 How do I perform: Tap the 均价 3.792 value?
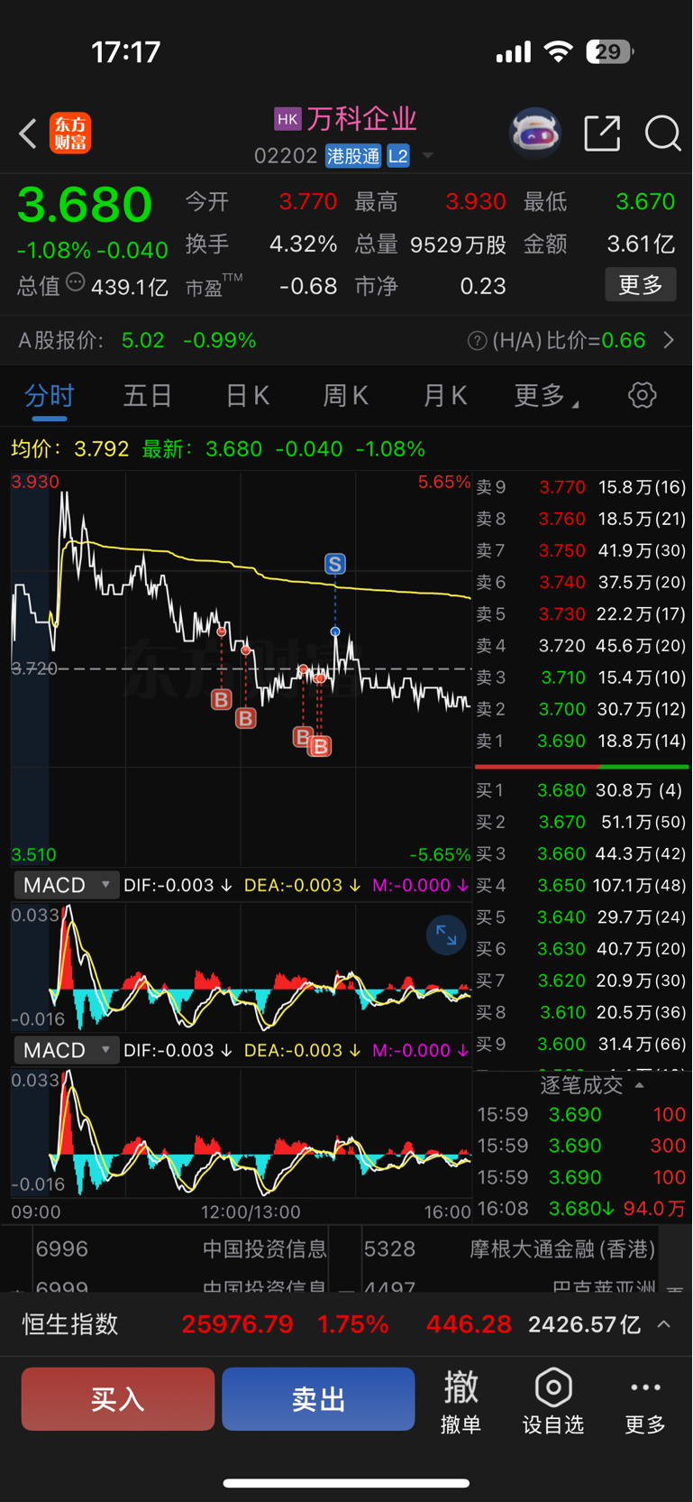pos(101,448)
